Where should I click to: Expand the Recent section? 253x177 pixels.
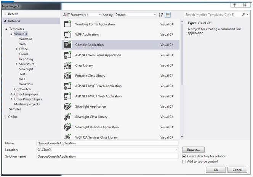[5, 14]
